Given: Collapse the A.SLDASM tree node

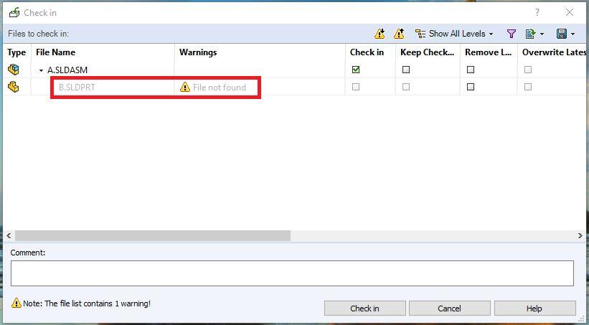Looking at the screenshot, I should point(41,70).
